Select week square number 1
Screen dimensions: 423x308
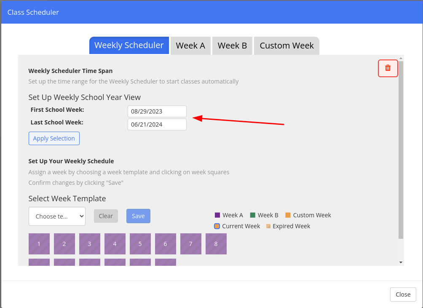point(39,244)
